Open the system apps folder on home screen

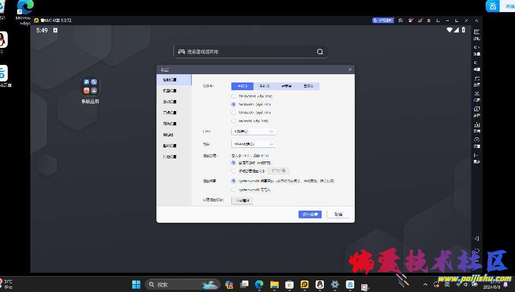[90, 86]
